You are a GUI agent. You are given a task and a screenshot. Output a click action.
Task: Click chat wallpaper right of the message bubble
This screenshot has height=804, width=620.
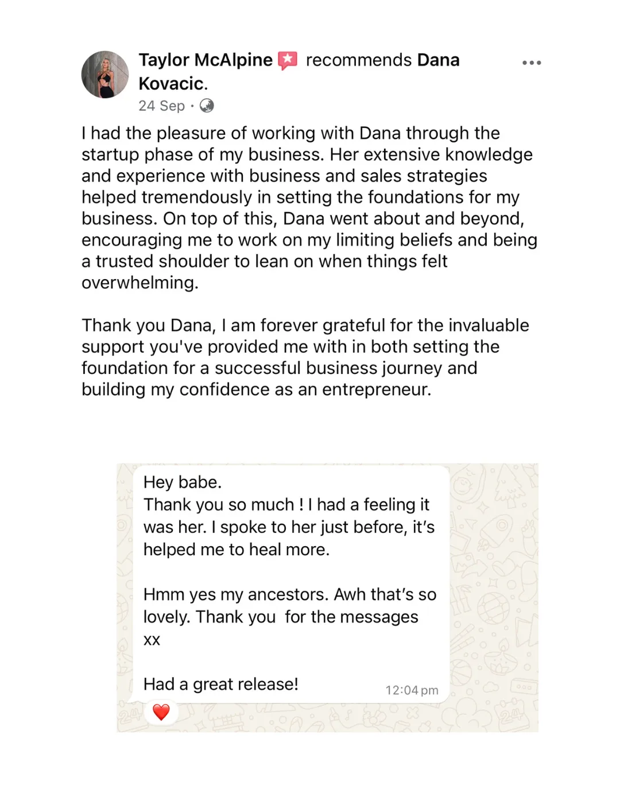click(x=494, y=597)
